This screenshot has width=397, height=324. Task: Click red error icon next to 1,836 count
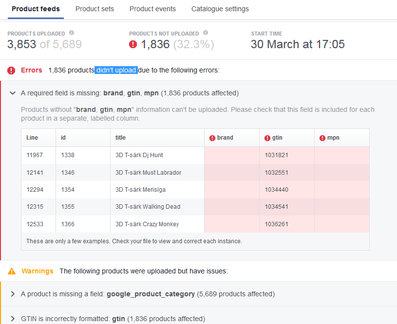click(x=133, y=45)
